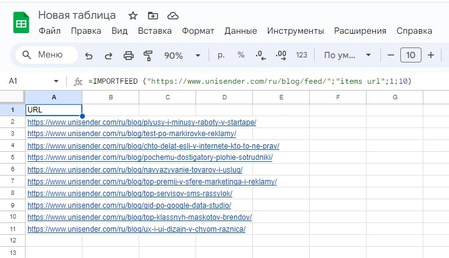Screen dimensions: 449x258
Task: Select column C header
Action: 167,97
